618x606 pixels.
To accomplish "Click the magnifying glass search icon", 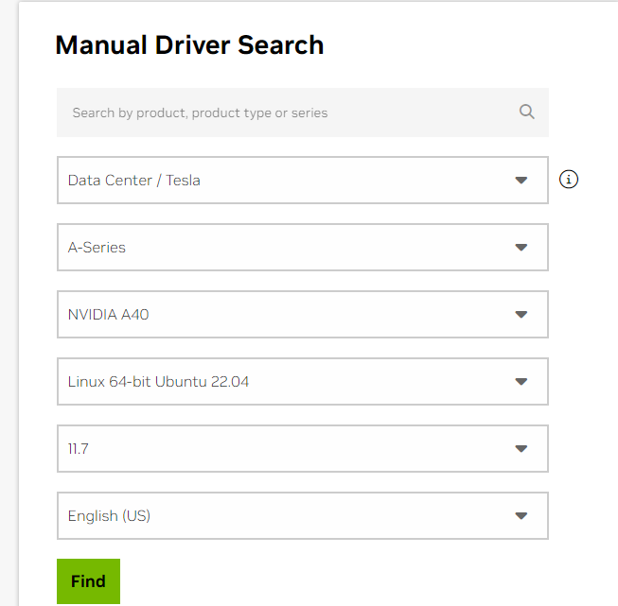I will click(x=526, y=112).
